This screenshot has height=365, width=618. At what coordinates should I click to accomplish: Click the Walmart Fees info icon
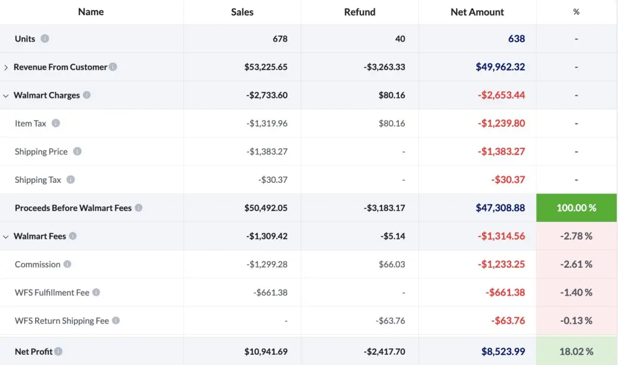[73, 236]
